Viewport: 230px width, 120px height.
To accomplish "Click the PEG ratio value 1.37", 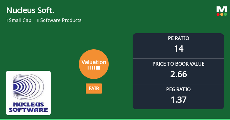I will tap(178, 100).
